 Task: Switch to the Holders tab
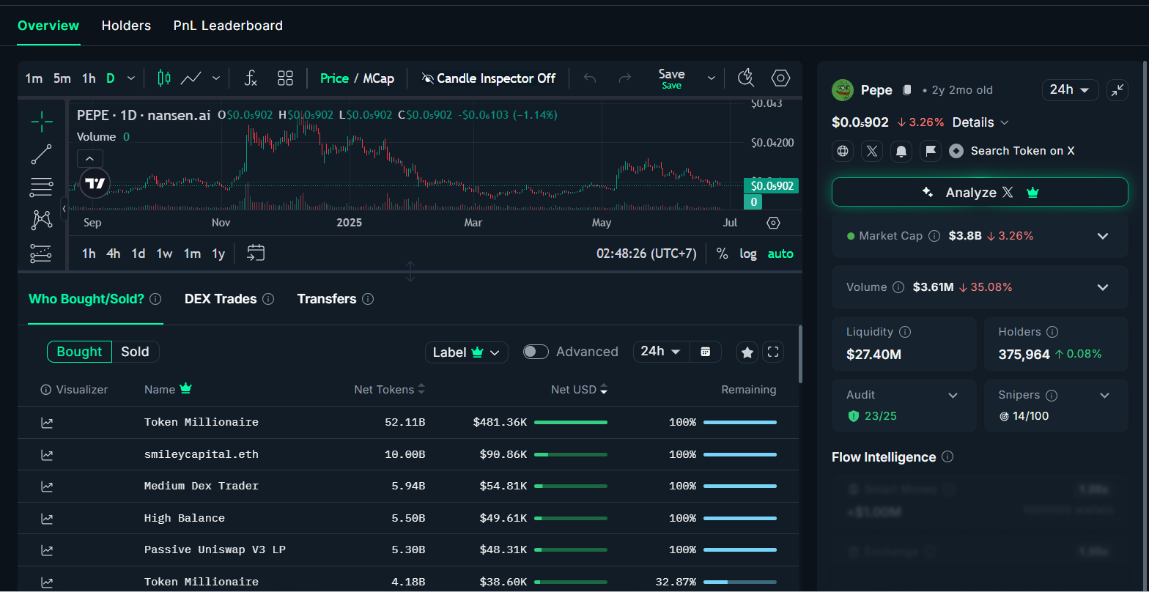pos(126,26)
